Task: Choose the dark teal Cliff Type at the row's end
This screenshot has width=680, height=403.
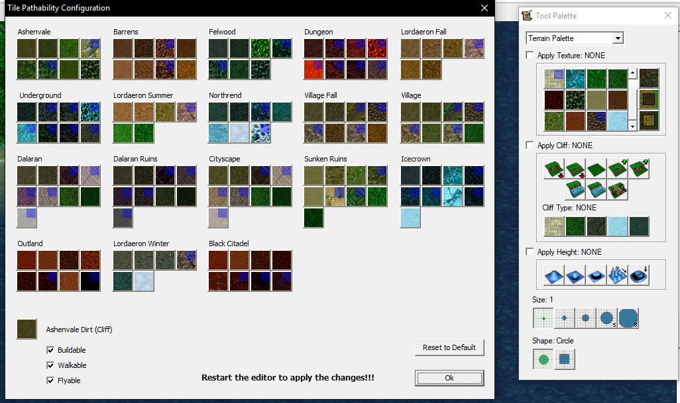Action: [639, 226]
